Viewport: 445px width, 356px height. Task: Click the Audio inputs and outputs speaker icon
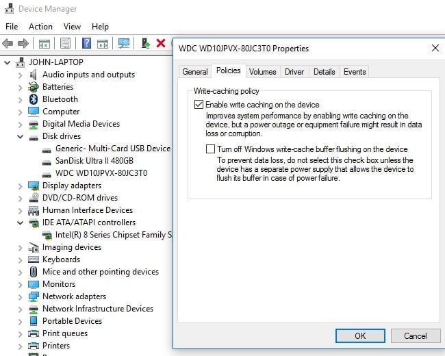(34, 75)
